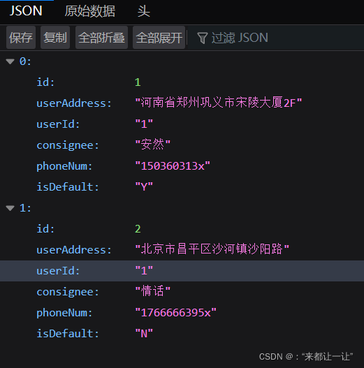This screenshot has width=364, height=368.
Task: Open the 原始数据 tab
Action: pyautogui.click(x=90, y=11)
